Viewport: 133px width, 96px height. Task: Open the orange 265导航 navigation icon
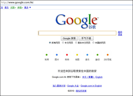pos(108,55)
